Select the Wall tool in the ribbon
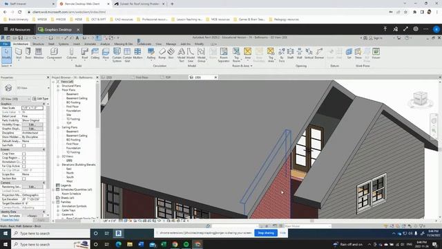The width and height of the screenshot is (442, 249). [x=19, y=54]
